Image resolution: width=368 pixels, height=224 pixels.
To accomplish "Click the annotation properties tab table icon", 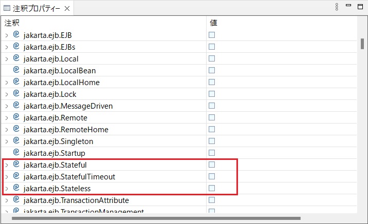I will tap(7, 9).
